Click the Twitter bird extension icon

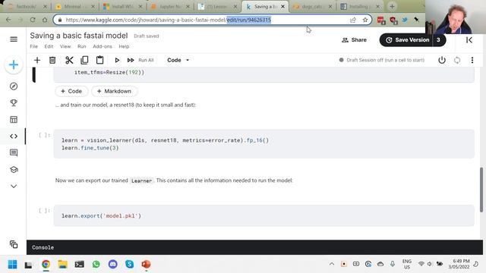pyautogui.click(x=405, y=20)
